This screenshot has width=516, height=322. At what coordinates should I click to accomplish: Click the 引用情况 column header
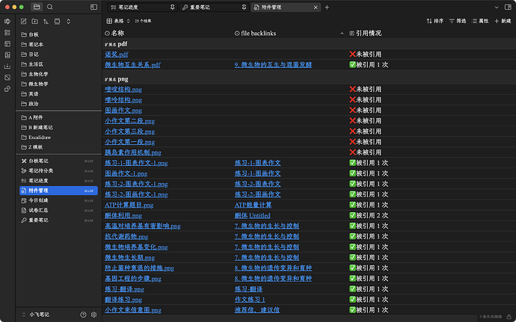pos(368,34)
